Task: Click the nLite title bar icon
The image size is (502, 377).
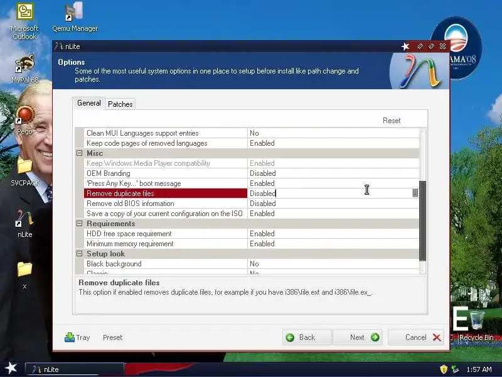Action: pyautogui.click(x=58, y=46)
